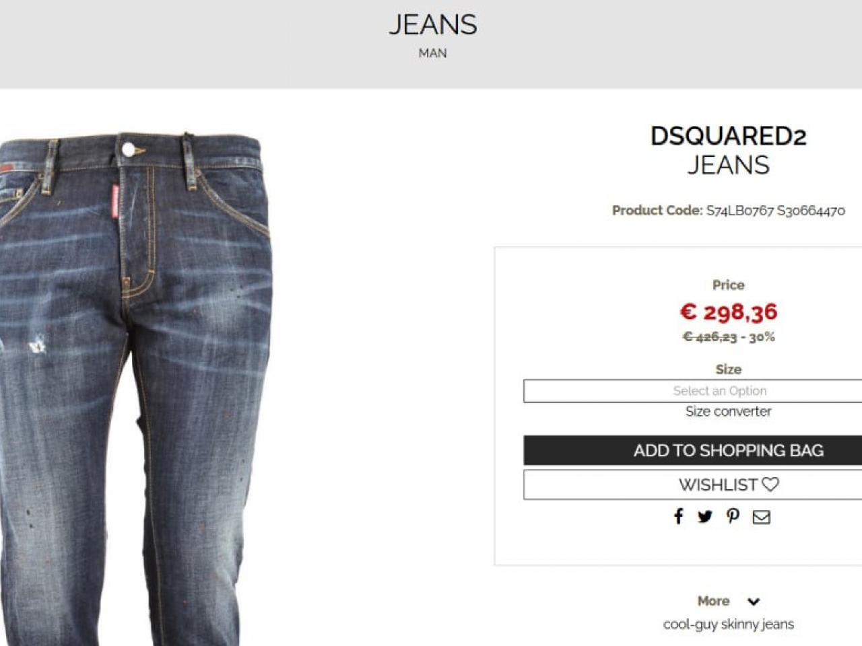Click cool-guy skinny jeans description
This screenshot has height=646, width=862.
pyautogui.click(x=728, y=624)
